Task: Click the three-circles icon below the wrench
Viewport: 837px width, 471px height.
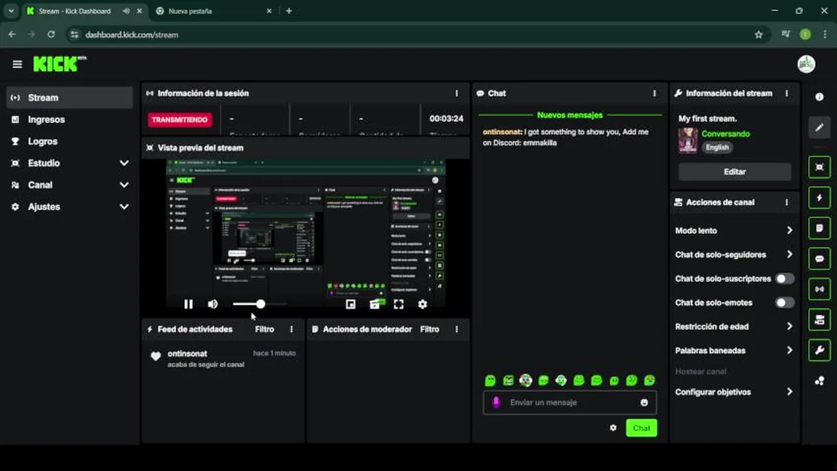Action: (819, 381)
